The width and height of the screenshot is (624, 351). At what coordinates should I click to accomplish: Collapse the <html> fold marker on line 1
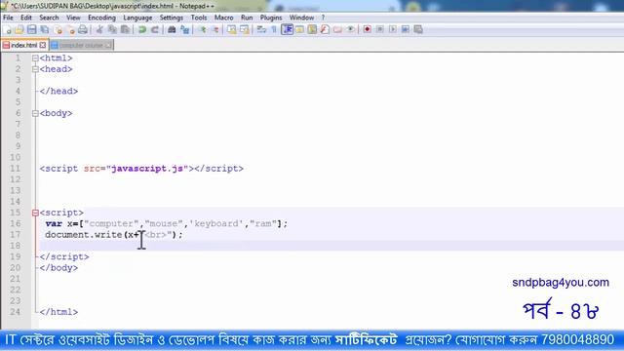35,58
